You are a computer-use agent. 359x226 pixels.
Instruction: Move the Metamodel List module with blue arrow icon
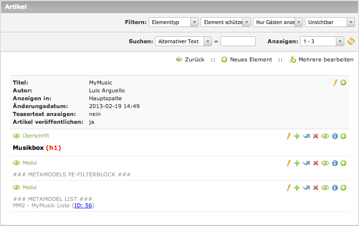[306, 188]
